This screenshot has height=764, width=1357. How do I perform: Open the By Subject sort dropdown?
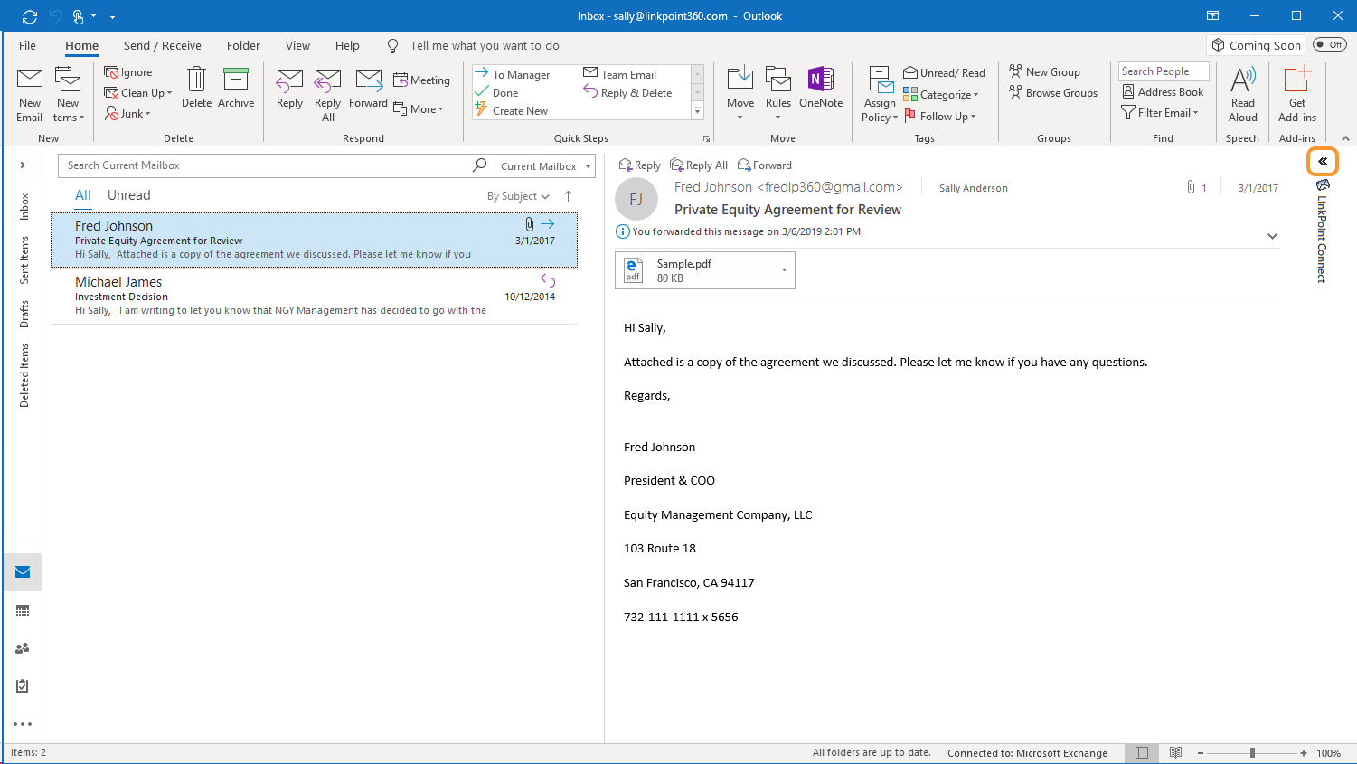point(518,196)
